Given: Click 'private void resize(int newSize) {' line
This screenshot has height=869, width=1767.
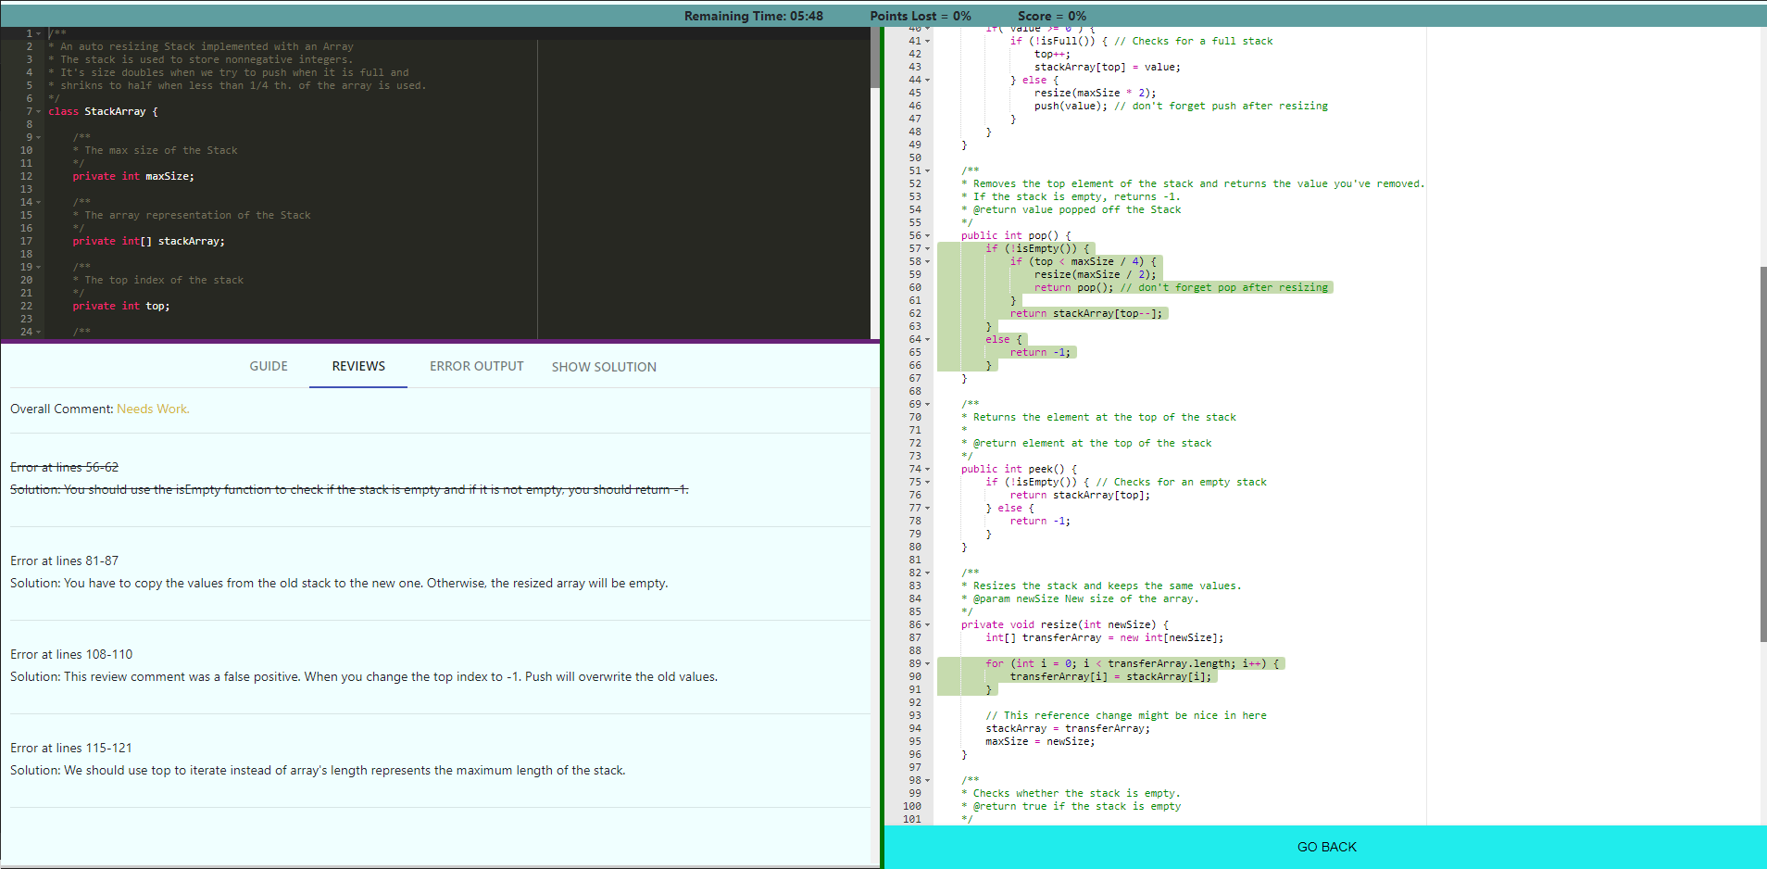Looking at the screenshot, I should (1065, 624).
